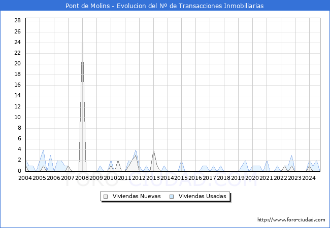330x228 pixels.
Task: Click the 2016 x-axis label
Action: tap(195, 178)
